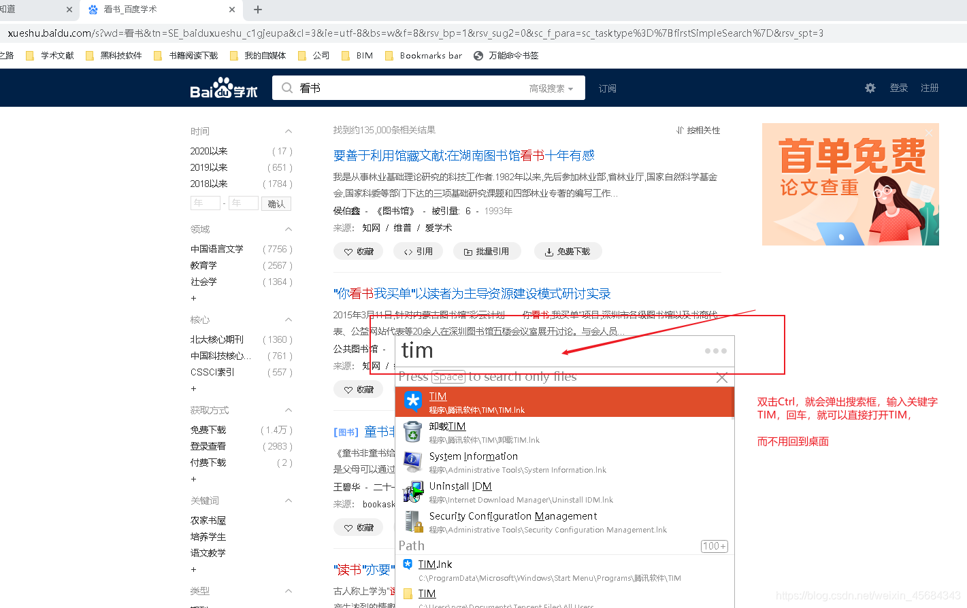Filter by 中国语言文学 field
The height and width of the screenshot is (608, 967).
(x=217, y=249)
